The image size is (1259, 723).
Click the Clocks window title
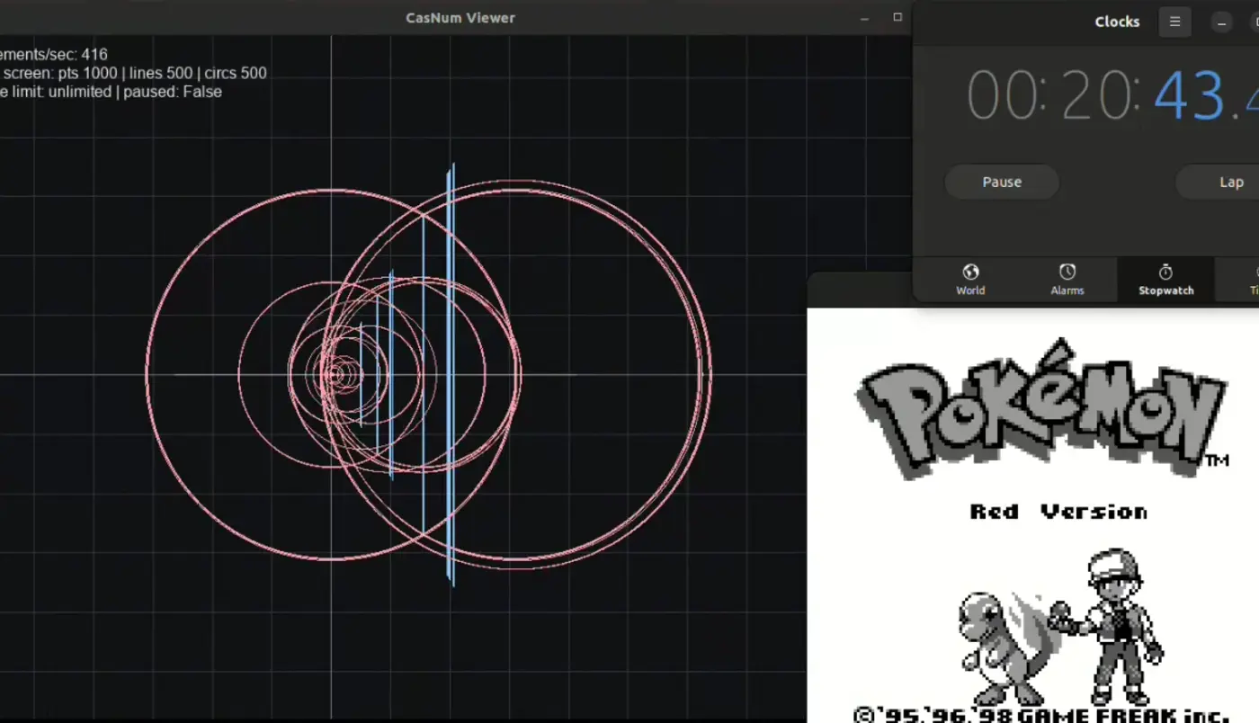1117,22
